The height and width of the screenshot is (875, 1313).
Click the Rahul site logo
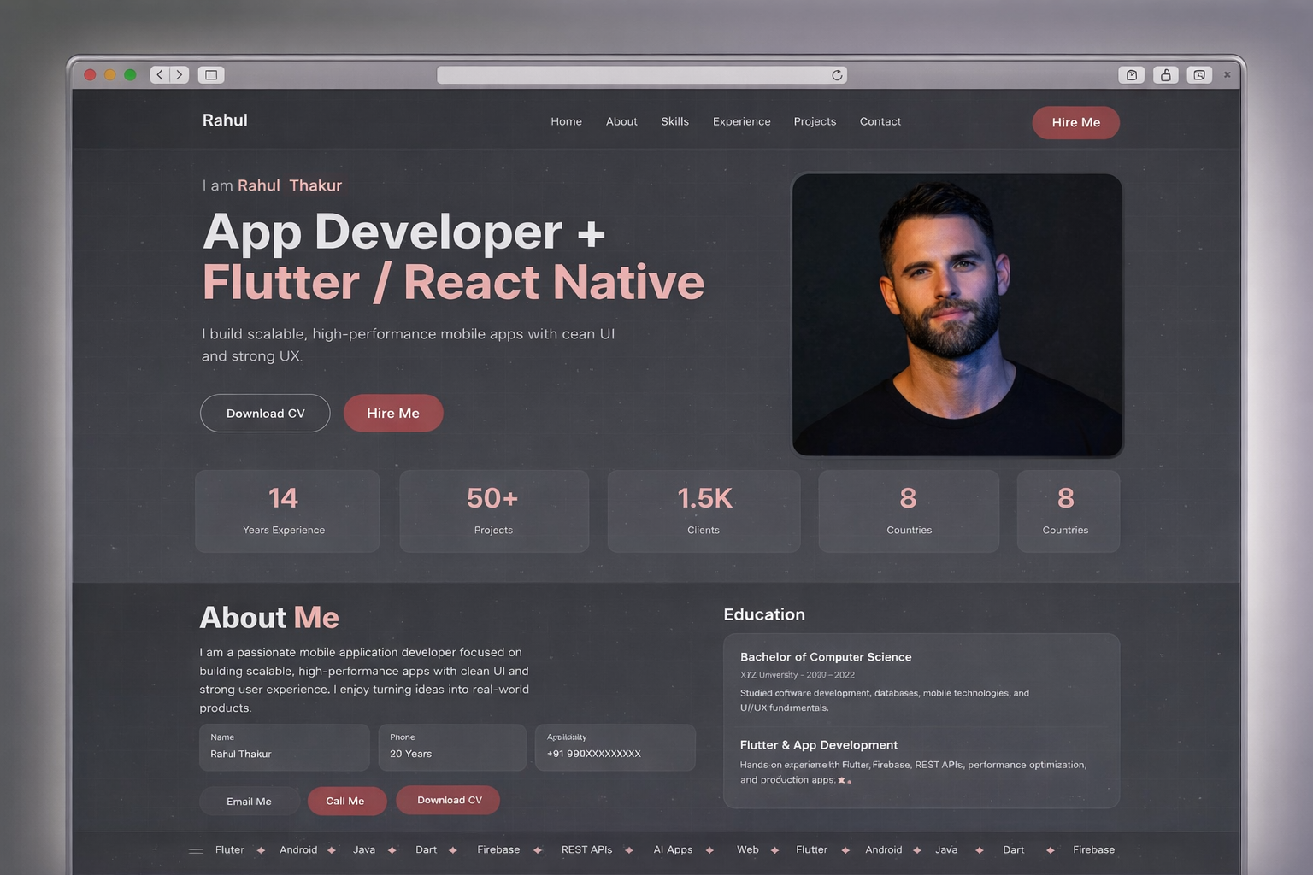click(x=225, y=120)
